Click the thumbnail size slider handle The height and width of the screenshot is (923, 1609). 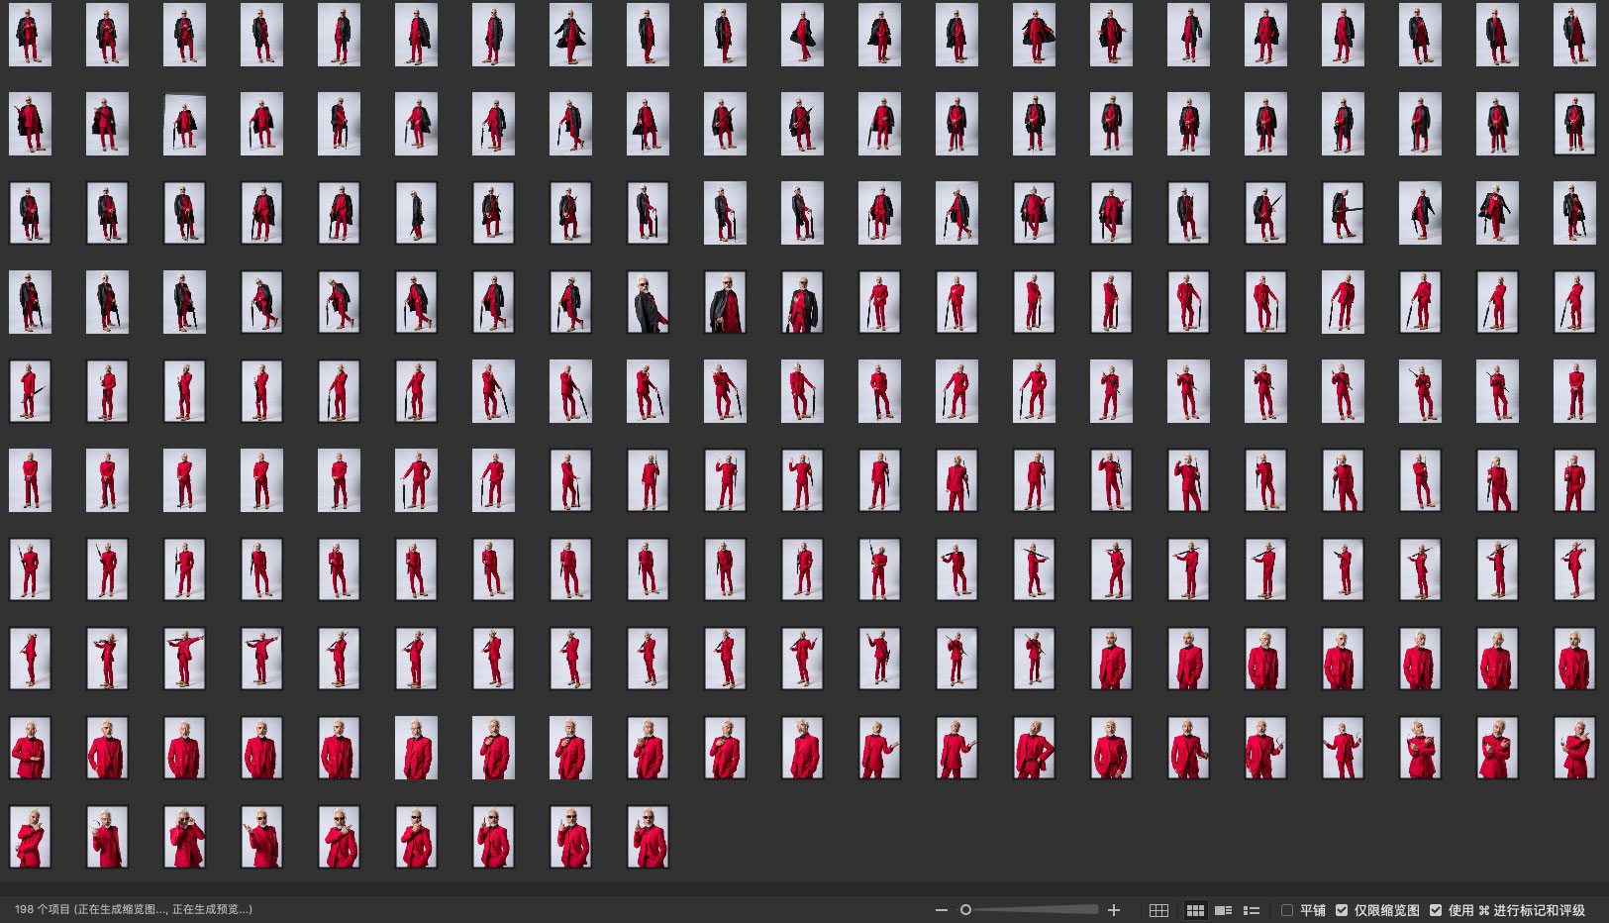pyautogui.click(x=965, y=910)
